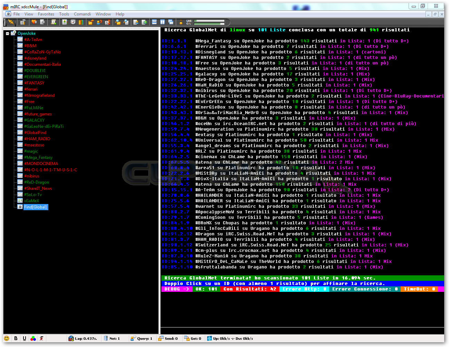Open Received Files folder icon
This screenshot has width=449, height=347.
click(118, 22)
